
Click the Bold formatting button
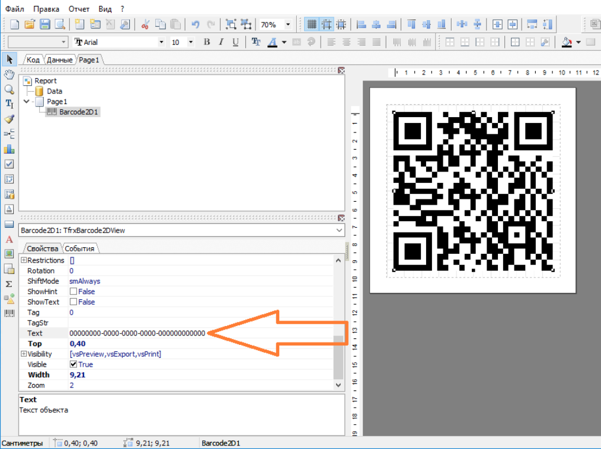(x=207, y=42)
